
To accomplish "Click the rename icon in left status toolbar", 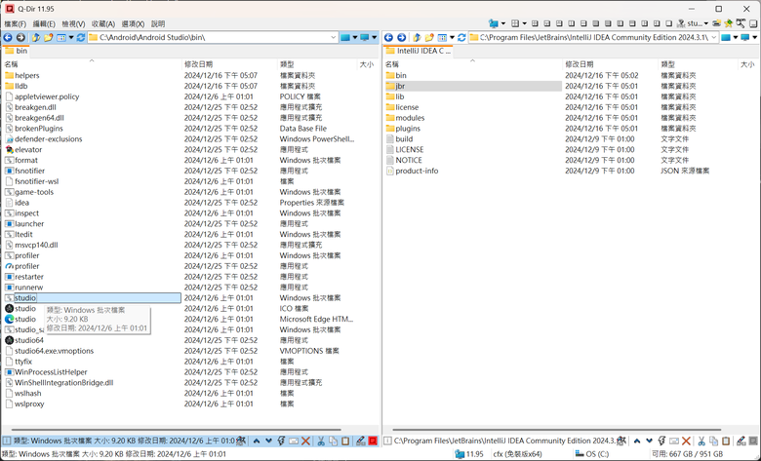I will [x=294, y=441].
